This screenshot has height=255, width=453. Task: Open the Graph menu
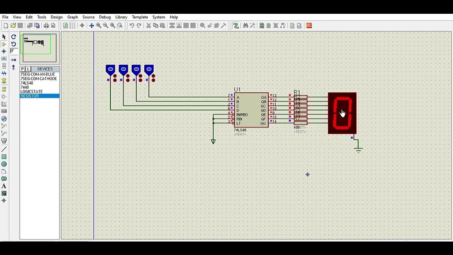tap(73, 17)
